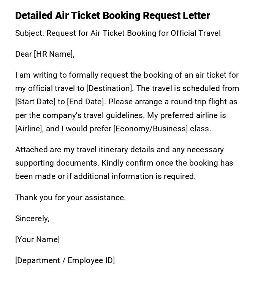The width and height of the screenshot is (266, 284).
Task: Select the [Airline] placeholder
Action: pyautogui.click(x=29, y=129)
